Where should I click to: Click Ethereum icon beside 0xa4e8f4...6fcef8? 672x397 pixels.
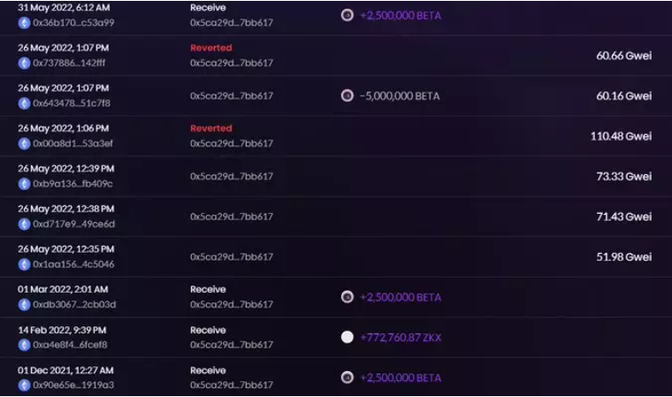point(24,345)
